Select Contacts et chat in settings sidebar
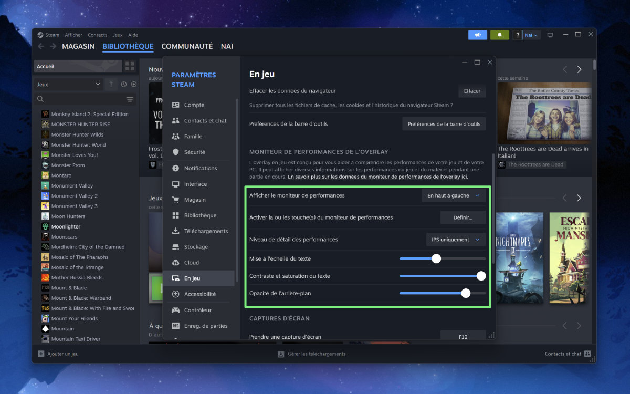Image resolution: width=630 pixels, height=394 pixels. [198, 121]
